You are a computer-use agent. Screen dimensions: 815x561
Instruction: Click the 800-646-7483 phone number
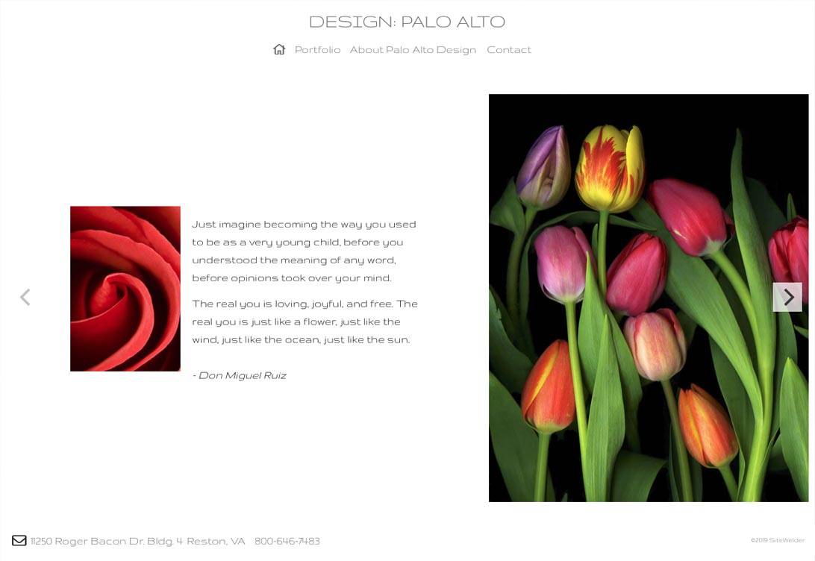click(x=287, y=542)
